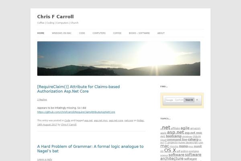This screenshot has width=241, height=161.
Task: Select the postgres topic tag
Action: click(x=194, y=151)
